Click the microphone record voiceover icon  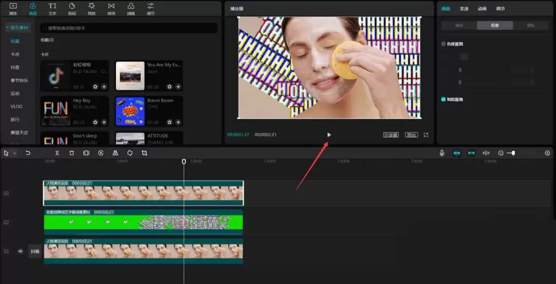pos(442,153)
